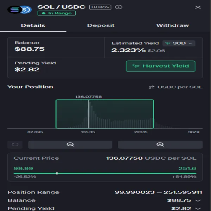Expand the Balance row chevron

point(198,200)
